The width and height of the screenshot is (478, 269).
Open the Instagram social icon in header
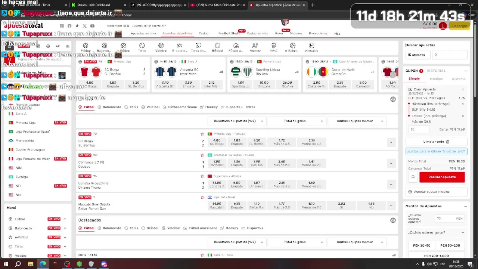62,26
